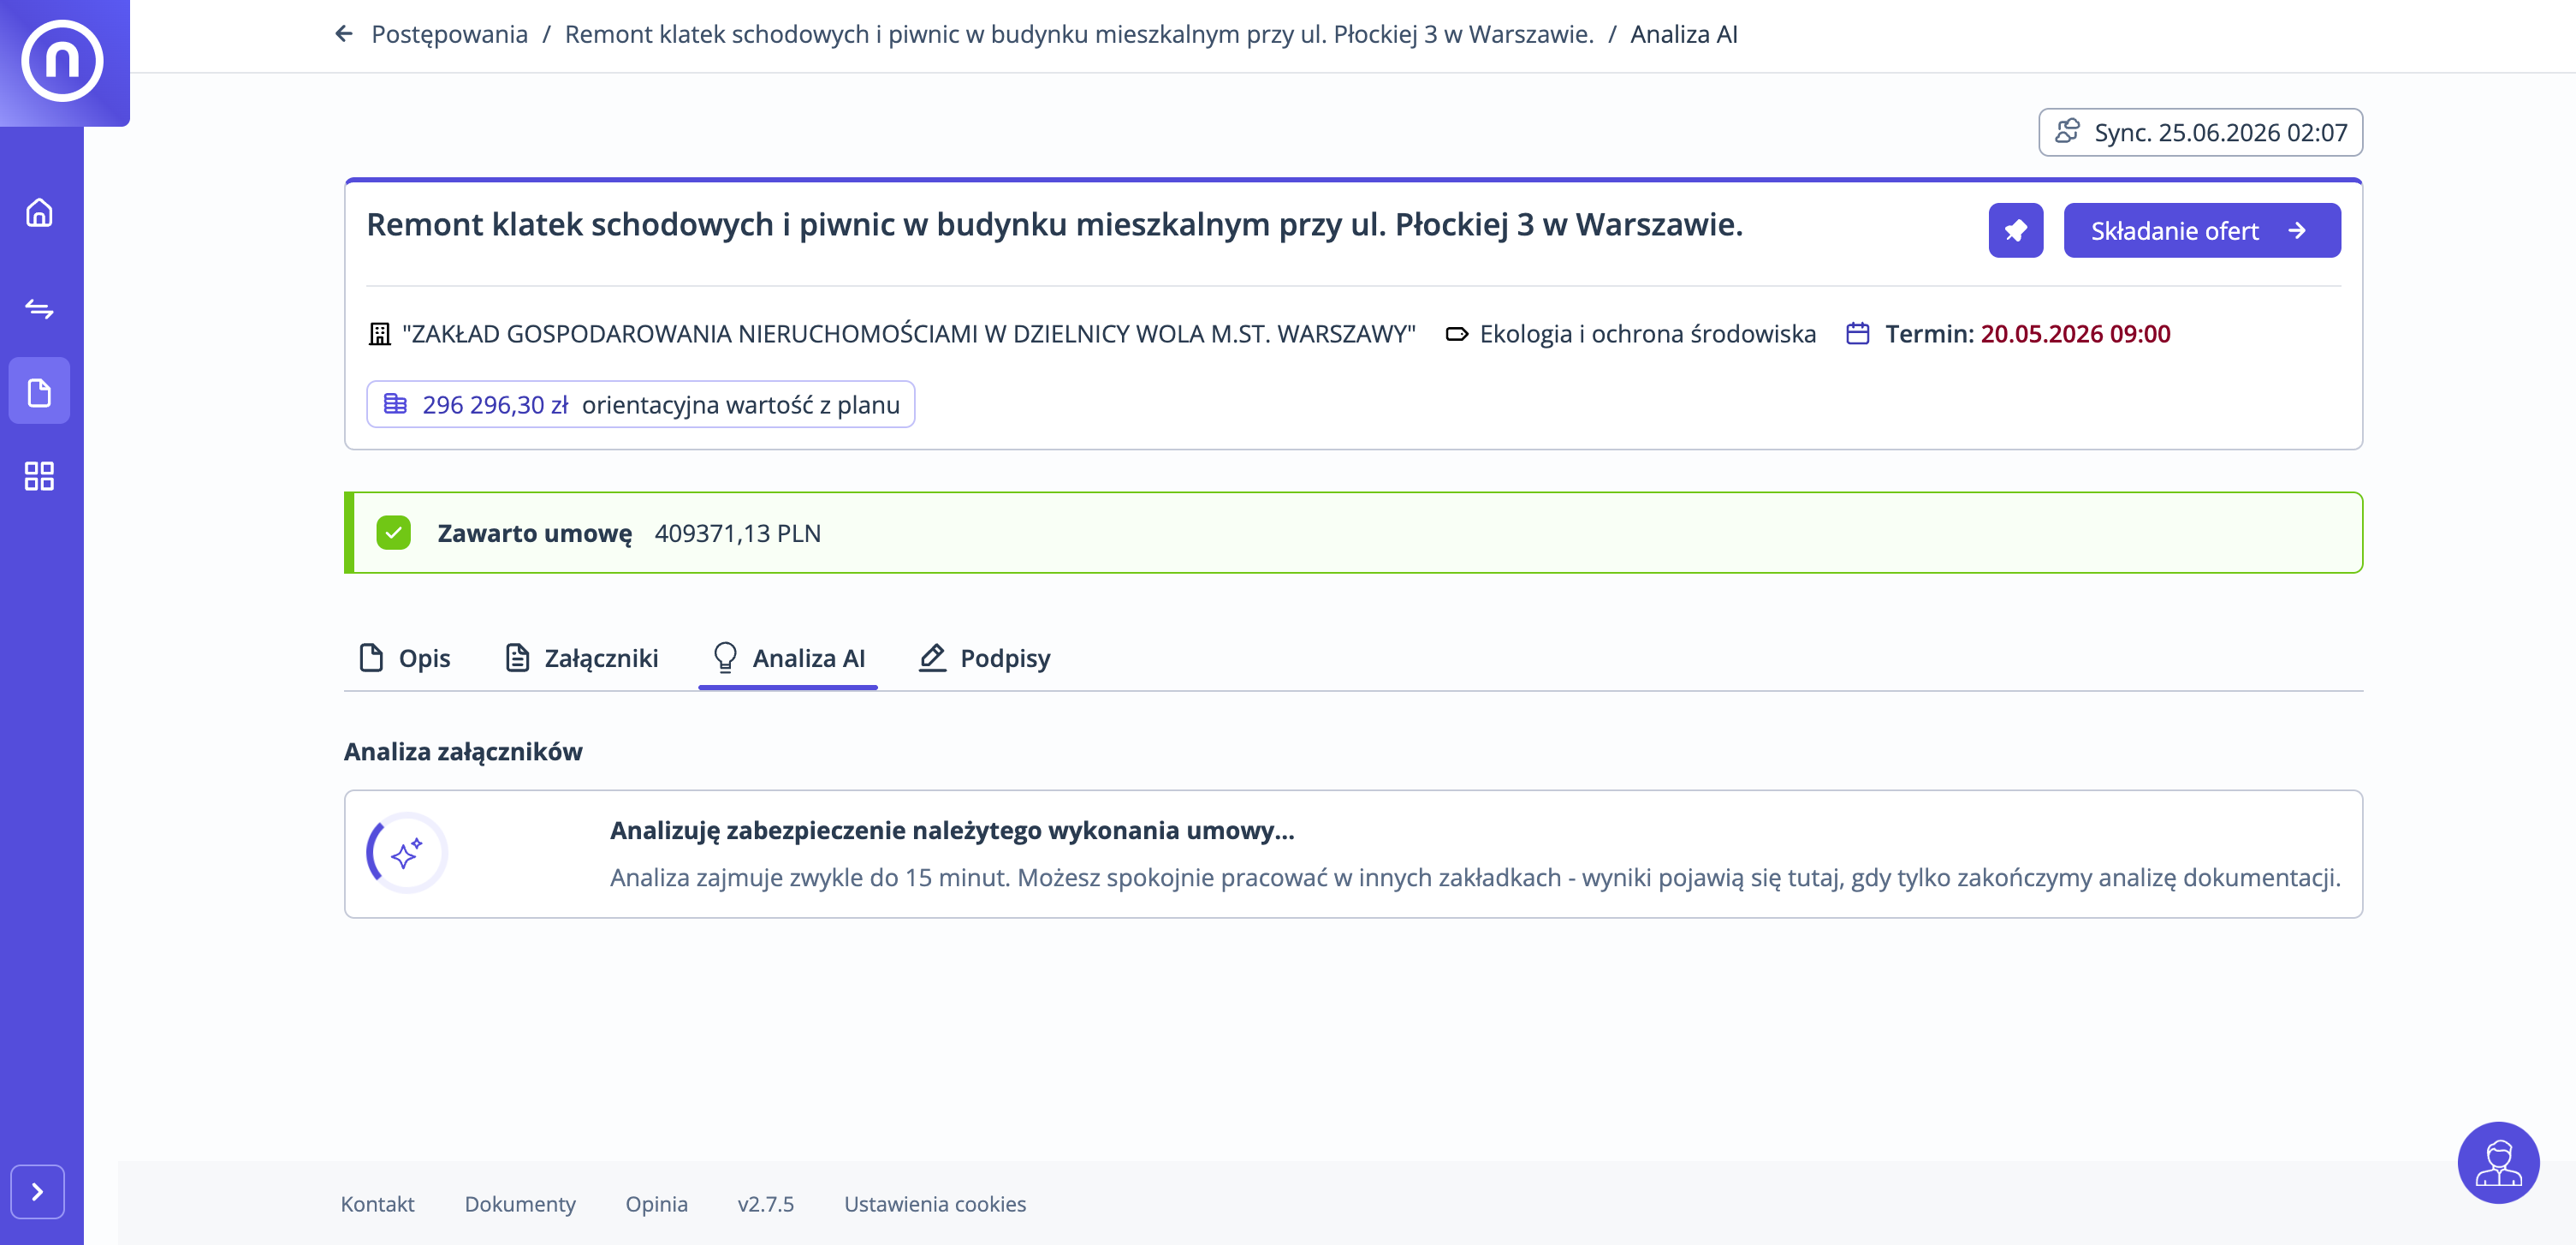This screenshot has width=2576, height=1245.
Task: Open the support agent chat button
Action: click(2498, 1162)
